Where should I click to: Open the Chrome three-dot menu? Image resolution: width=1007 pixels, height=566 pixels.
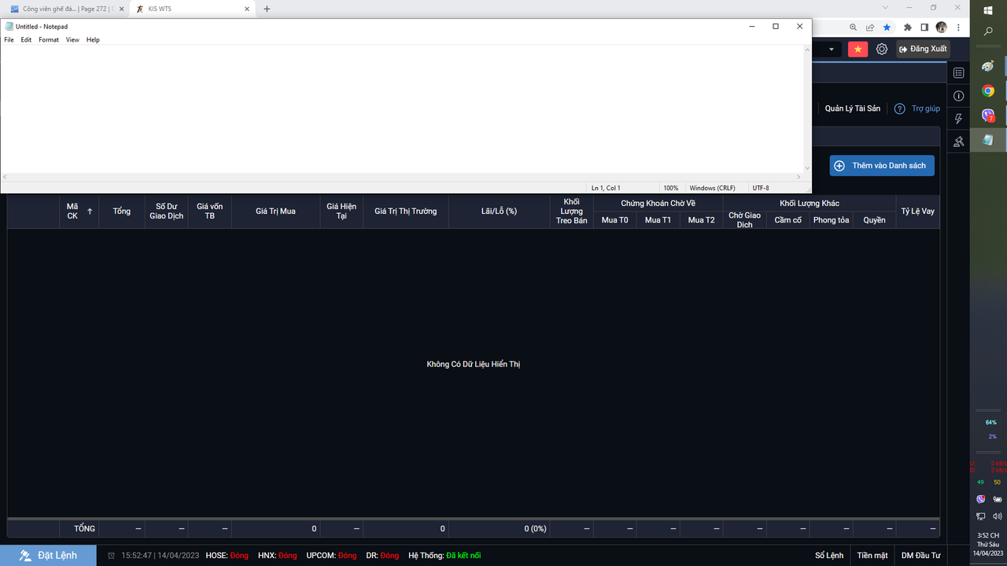[x=957, y=27]
